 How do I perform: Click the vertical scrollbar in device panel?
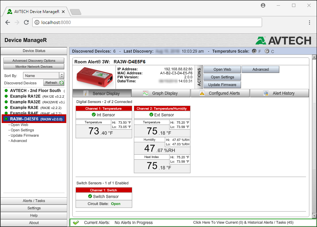(314, 133)
